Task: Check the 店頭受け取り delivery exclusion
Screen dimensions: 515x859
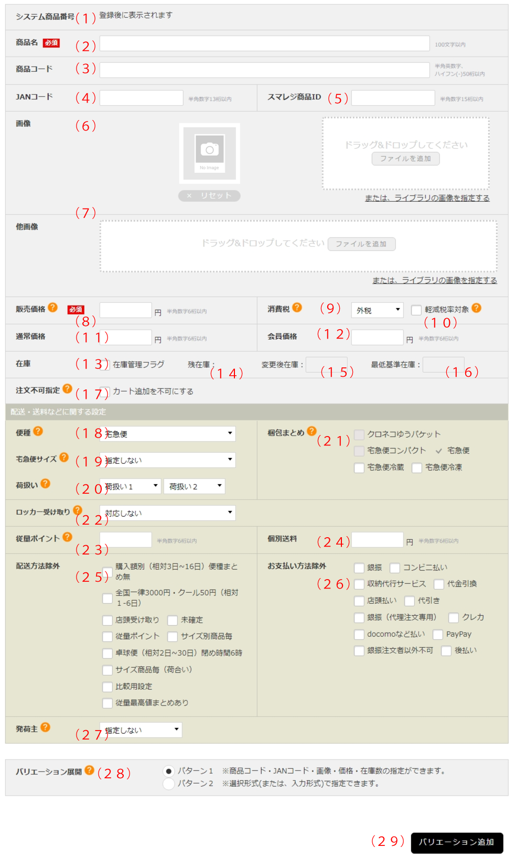Action: 108,621
